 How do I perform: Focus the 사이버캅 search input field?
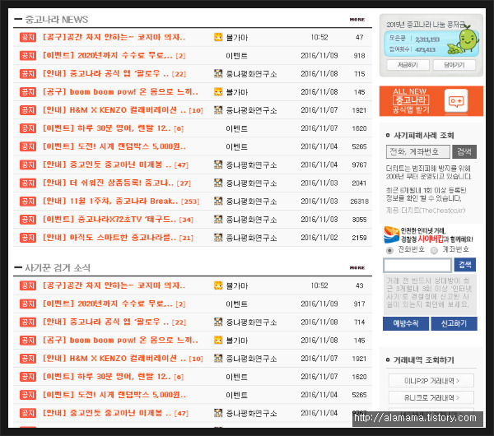(417, 265)
